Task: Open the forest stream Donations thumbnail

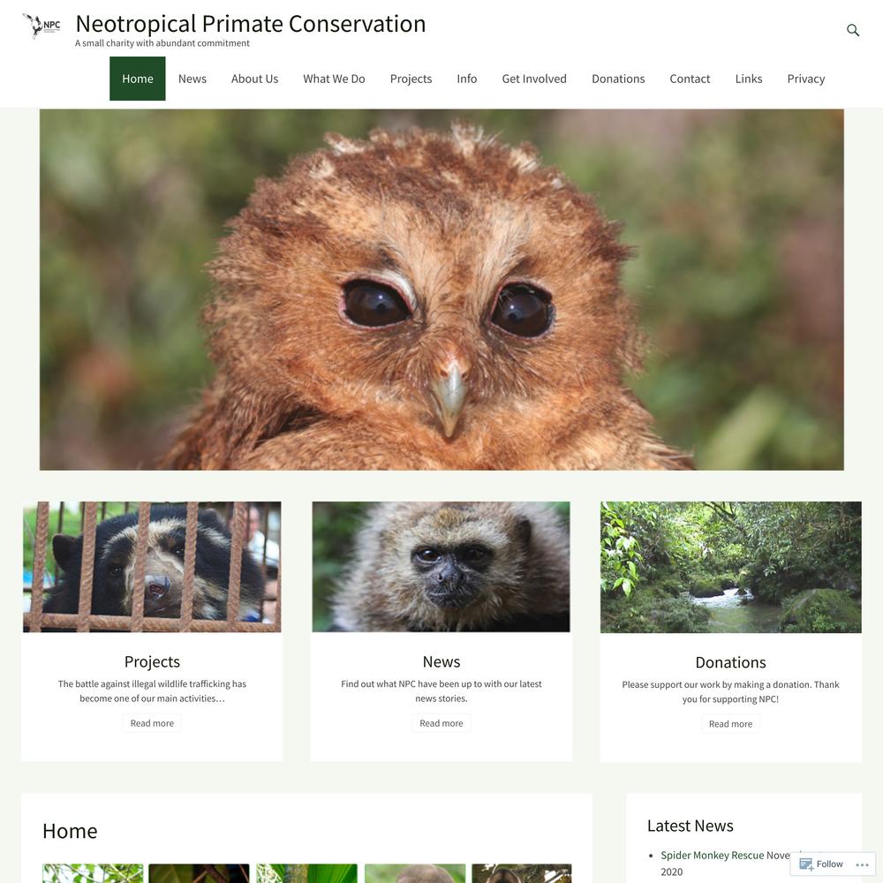Action: (x=731, y=567)
